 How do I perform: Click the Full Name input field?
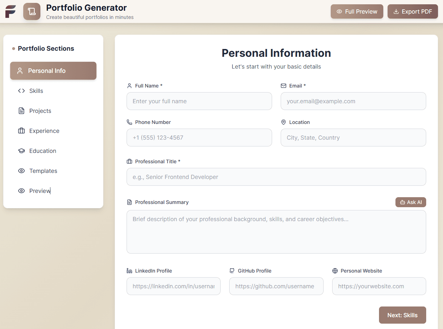pyautogui.click(x=199, y=101)
